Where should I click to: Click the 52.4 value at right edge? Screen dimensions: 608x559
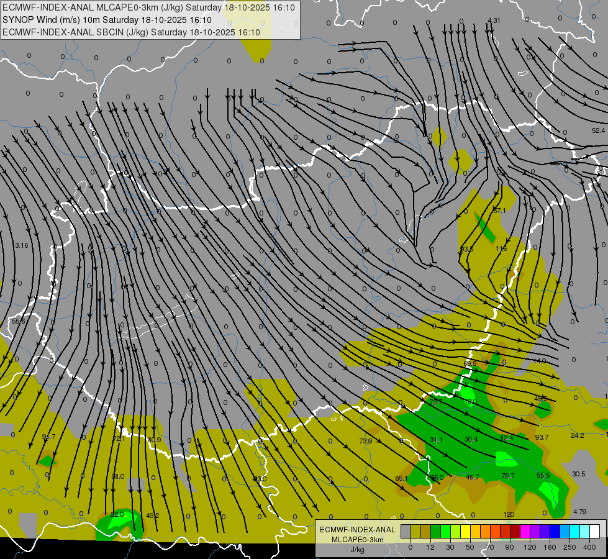[598, 130]
